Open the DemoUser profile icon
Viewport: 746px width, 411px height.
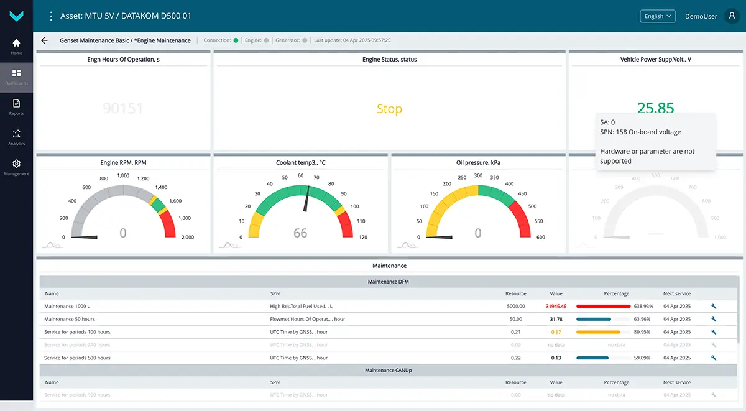tap(732, 16)
